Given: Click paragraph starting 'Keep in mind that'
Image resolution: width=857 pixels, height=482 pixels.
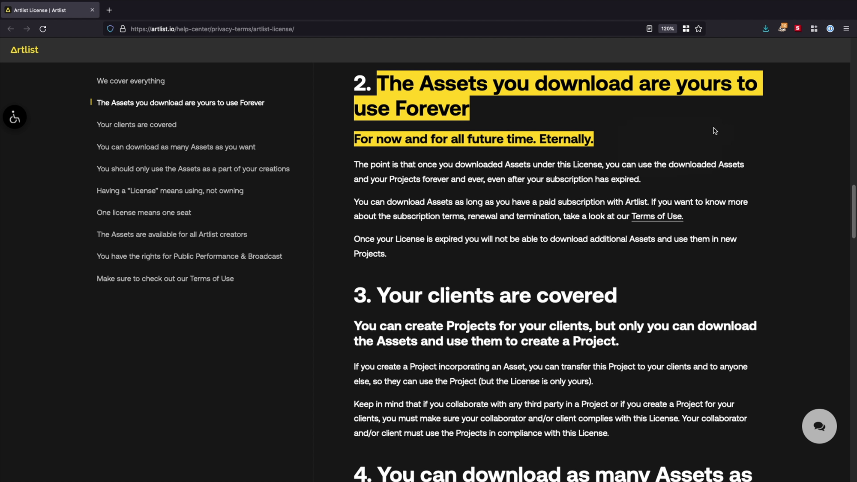Looking at the screenshot, I should (550, 419).
